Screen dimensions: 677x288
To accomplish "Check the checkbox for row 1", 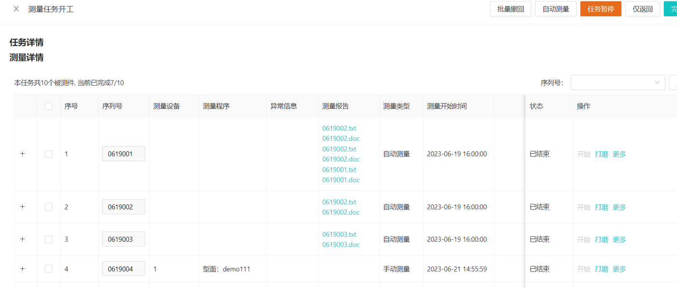I will pos(49,154).
